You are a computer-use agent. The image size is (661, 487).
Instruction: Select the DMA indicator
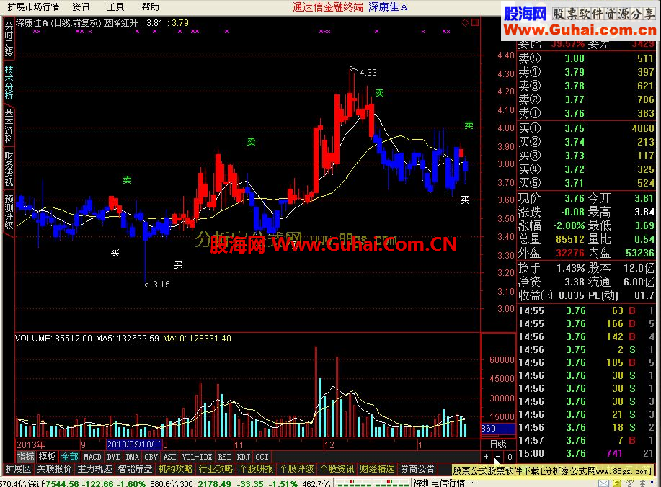coord(132,457)
